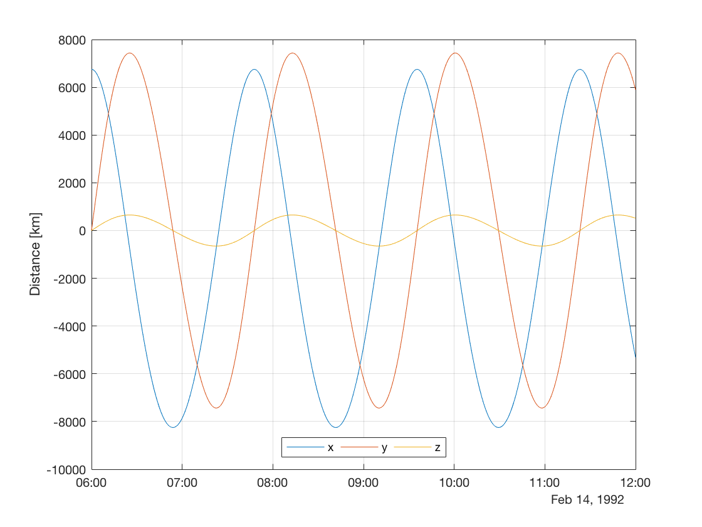Screen dimensions: 702x527
Task: Click the 8000 y-axis tick label
Action: pyautogui.click(x=72, y=40)
